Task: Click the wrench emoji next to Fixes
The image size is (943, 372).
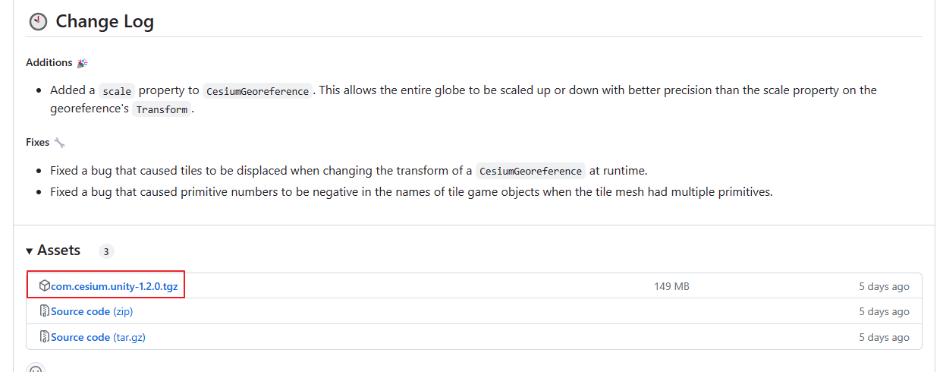Action: [x=60, y=143]
